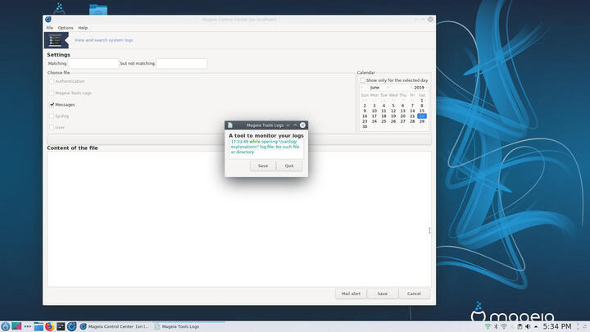Launch Firefox from the taskbar
This screenshot has width=590, height=332.
pyautogui.click(x=50, y=326)
